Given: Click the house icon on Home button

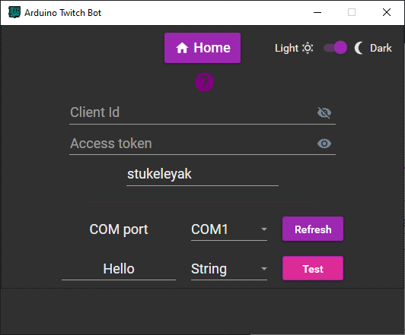Looking at the screenshot, I should click(182, 48).
